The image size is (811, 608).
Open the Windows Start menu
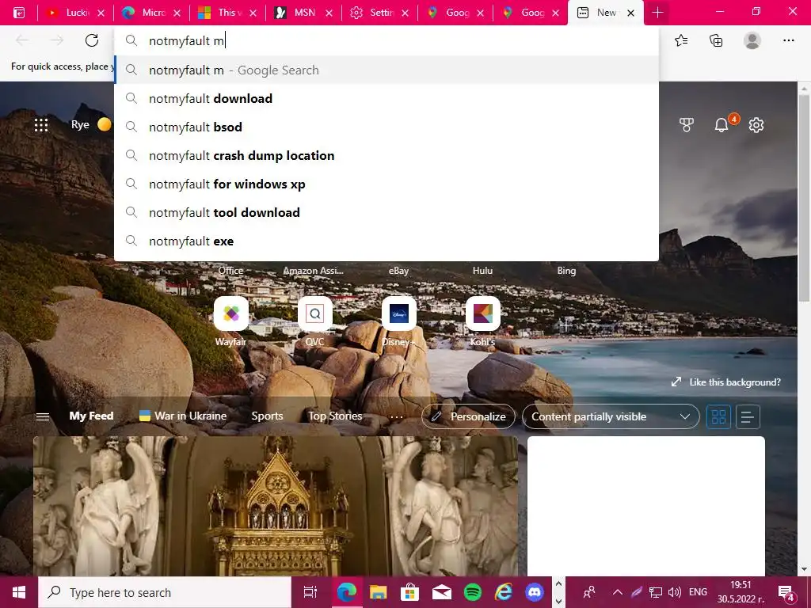point(19,592)
